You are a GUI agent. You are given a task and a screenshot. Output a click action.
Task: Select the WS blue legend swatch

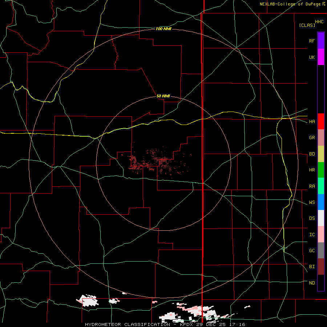click(321, 202)
